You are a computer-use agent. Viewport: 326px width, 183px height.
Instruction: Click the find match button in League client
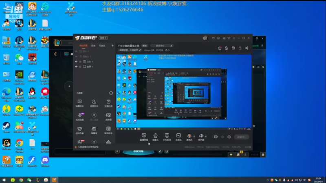click(138, 151)
